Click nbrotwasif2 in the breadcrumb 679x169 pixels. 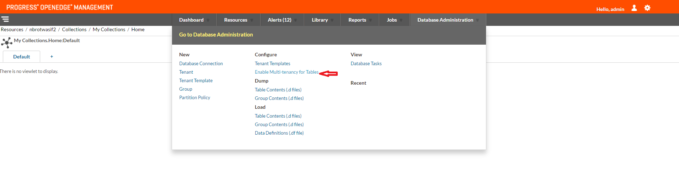43,29
